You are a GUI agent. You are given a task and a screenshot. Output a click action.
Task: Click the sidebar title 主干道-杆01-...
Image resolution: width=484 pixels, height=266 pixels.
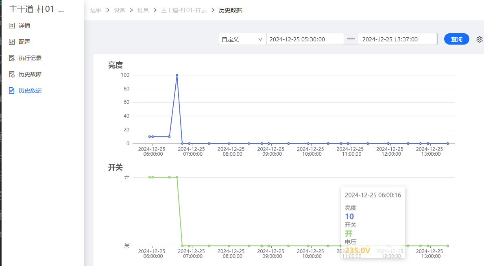(x=37, y=9)
